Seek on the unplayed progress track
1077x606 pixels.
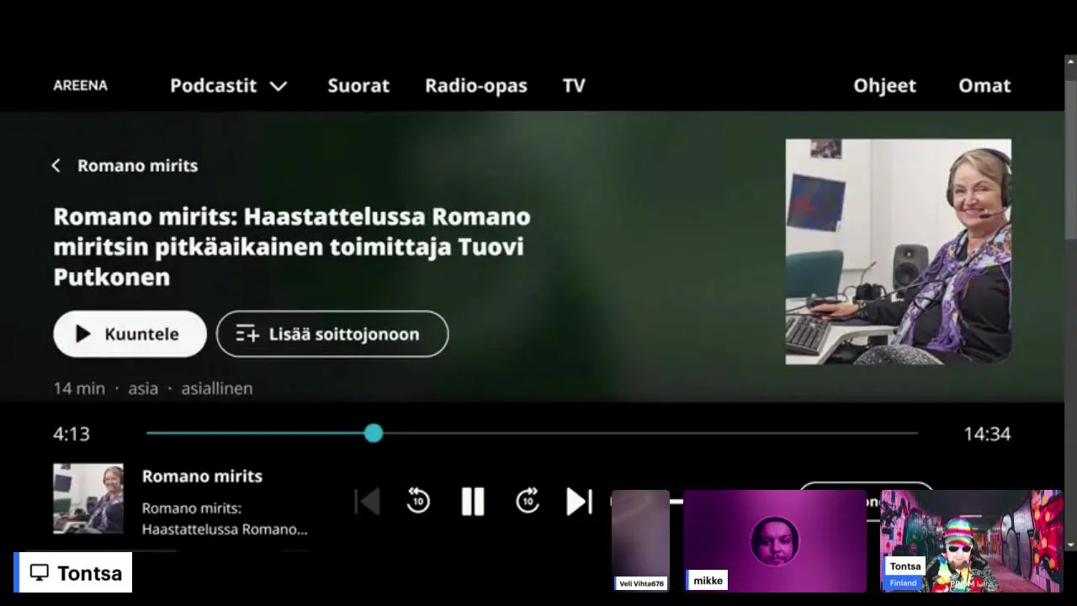(650, 433)
